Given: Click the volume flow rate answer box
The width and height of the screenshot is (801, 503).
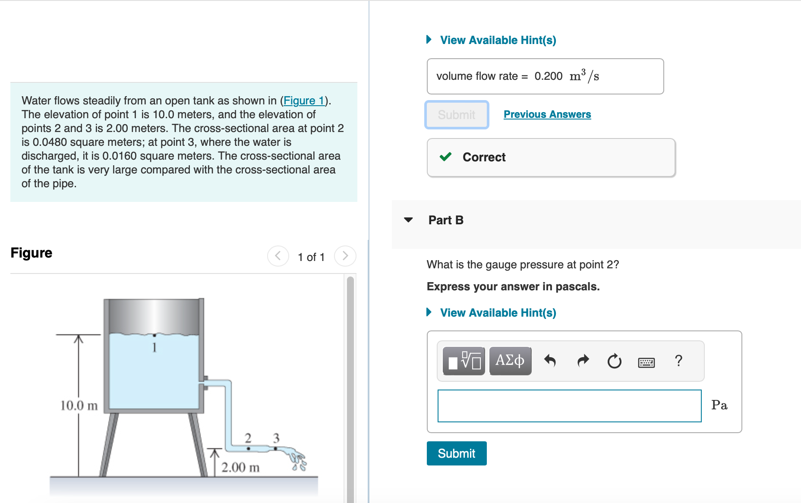Looking at the screenshot, I should click(x=545, y=76).
